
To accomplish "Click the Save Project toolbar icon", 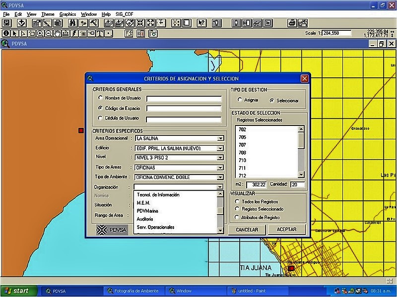I will 7,23.
